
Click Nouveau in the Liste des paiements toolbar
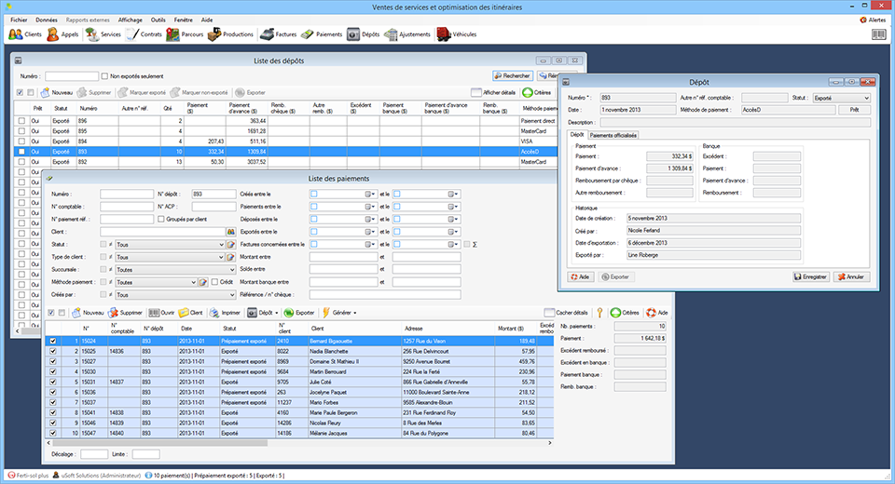click(x=88, y=313)
